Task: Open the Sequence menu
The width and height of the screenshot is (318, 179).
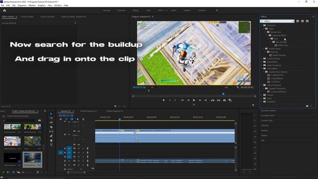Action: [22, 5]
